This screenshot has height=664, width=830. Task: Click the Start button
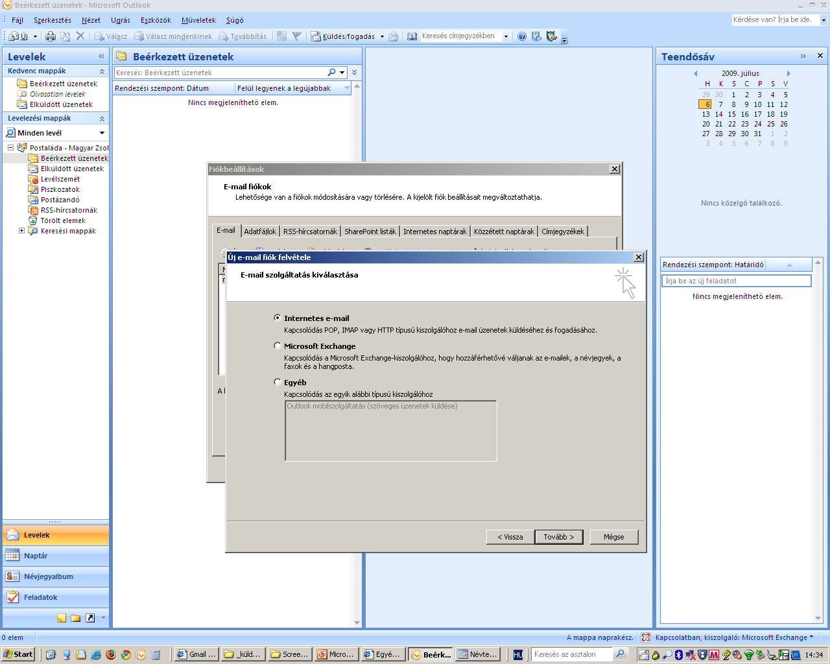click(x=18, y=654)
